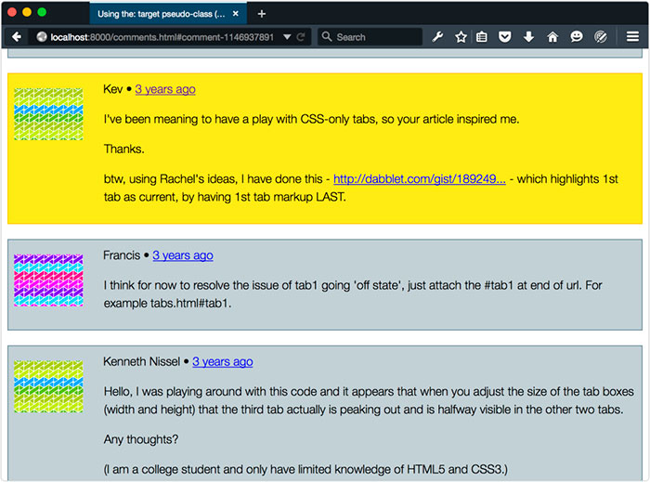The width and height of the screenshot is (650, 482).
Task: Open a new tab with plus button
Action: coord(261,14)
